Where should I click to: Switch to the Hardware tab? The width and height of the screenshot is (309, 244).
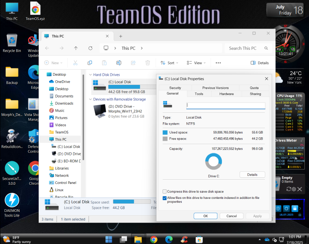pyautogui.click(x=227, y=94)
